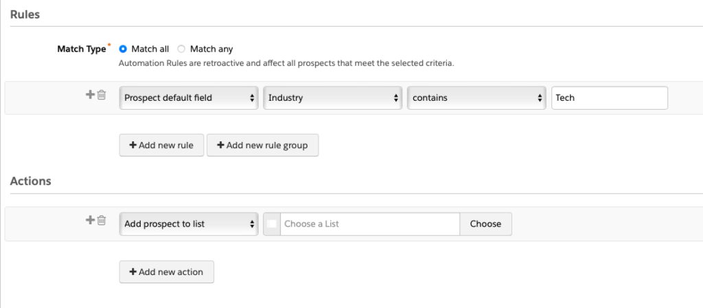703x308 pixels.
Task: Click the Add new rule button
Action: point(161,145)
